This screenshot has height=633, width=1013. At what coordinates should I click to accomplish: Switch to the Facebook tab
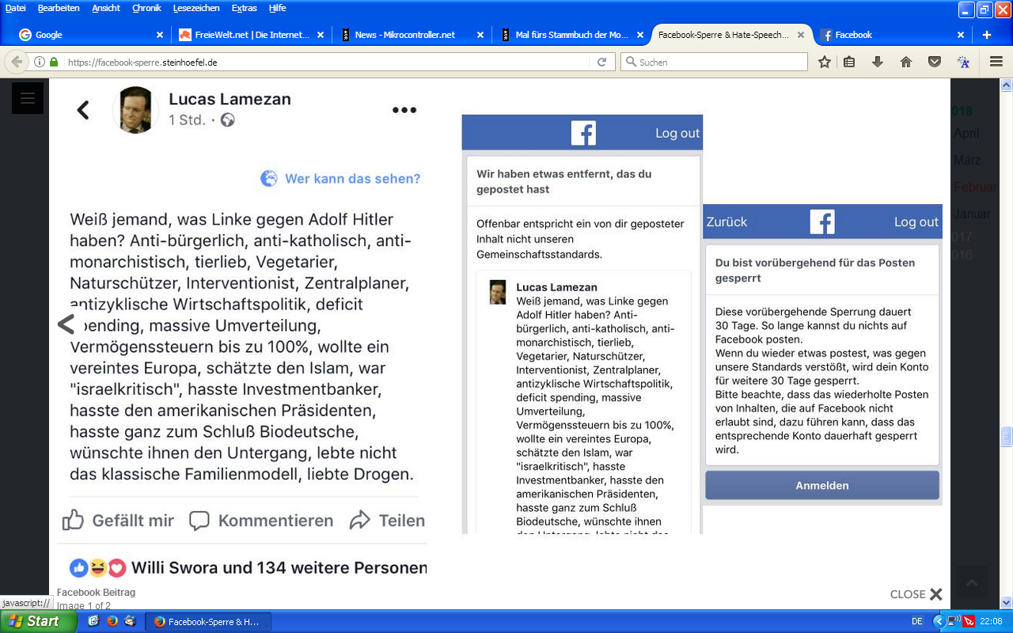pos(894,35)
